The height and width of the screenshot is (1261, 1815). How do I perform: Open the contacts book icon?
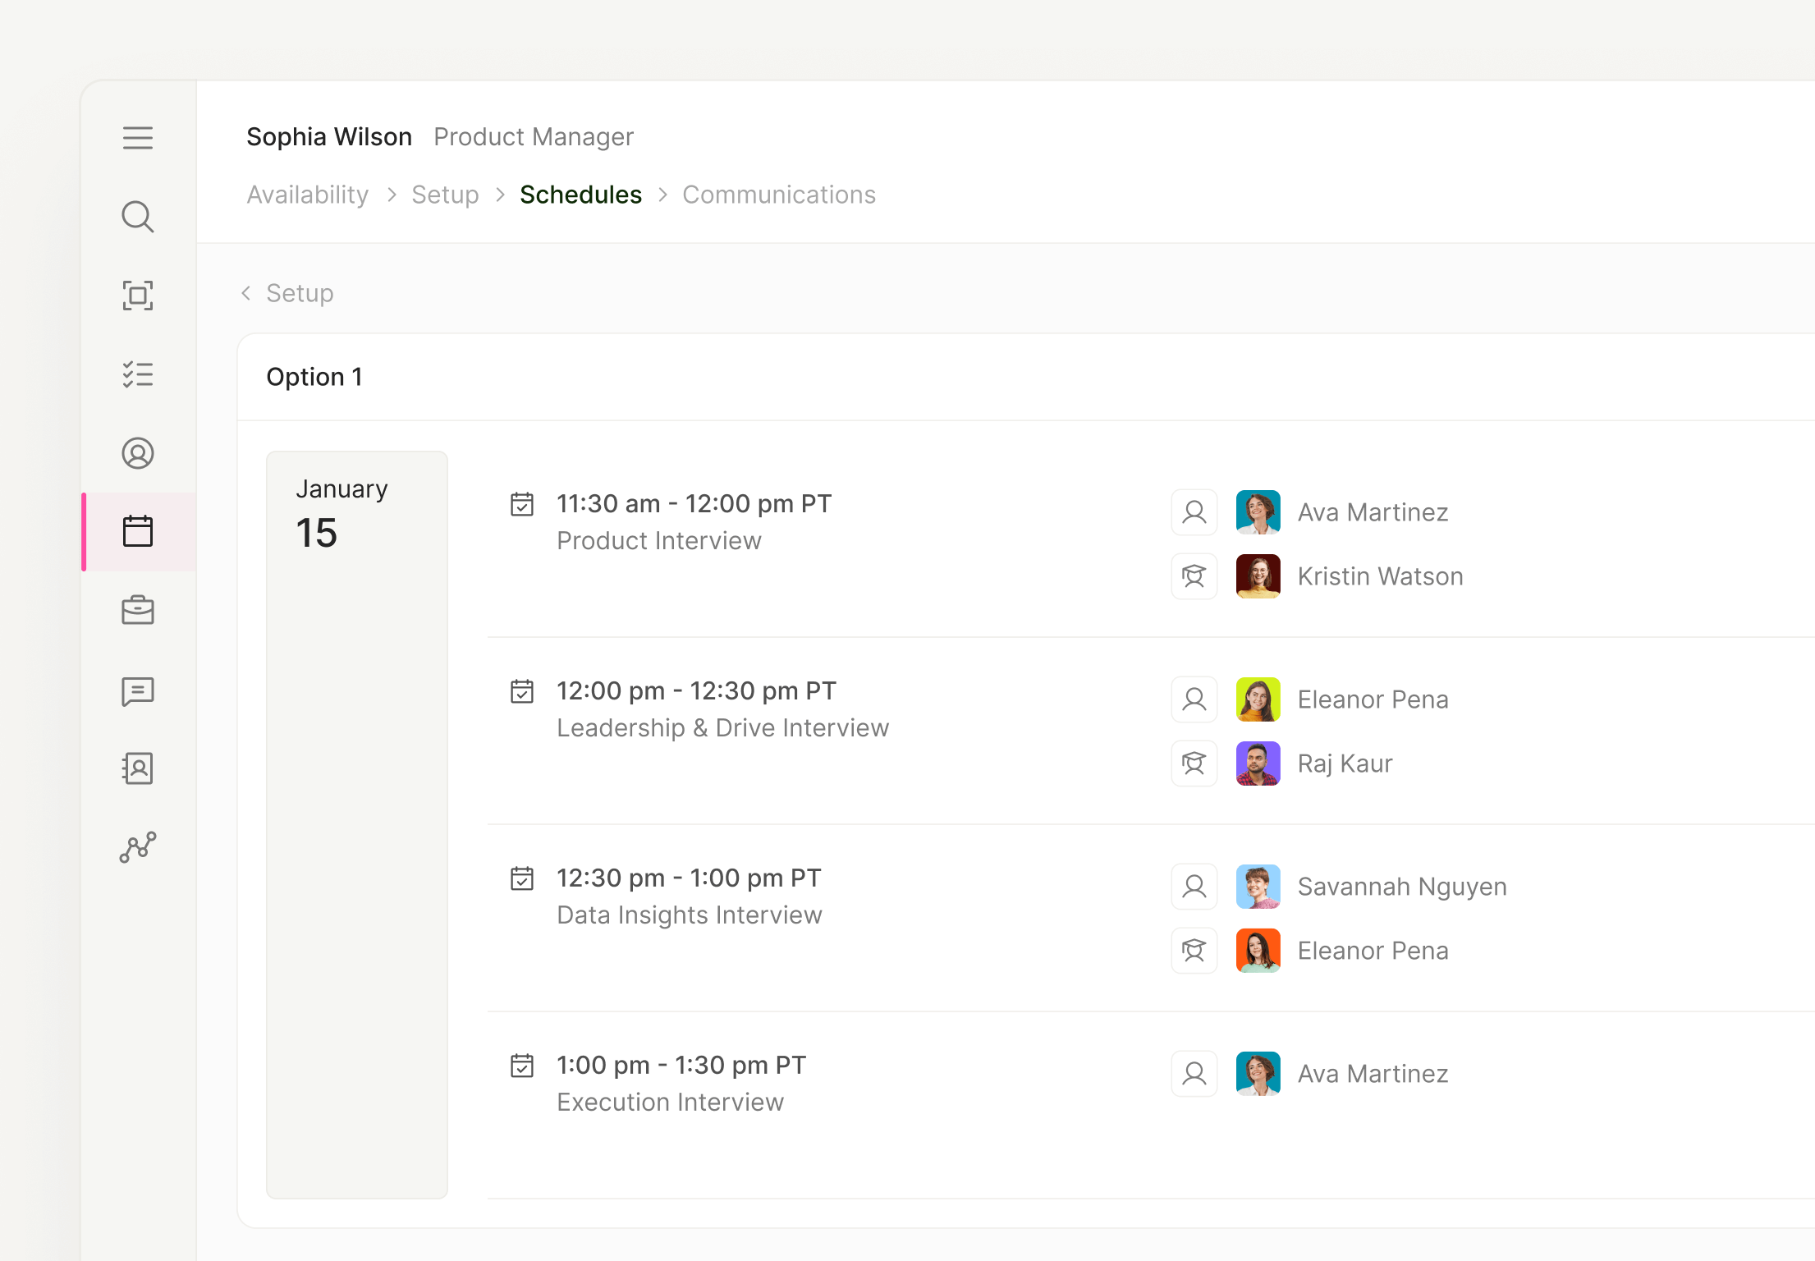tap(138, 768)
